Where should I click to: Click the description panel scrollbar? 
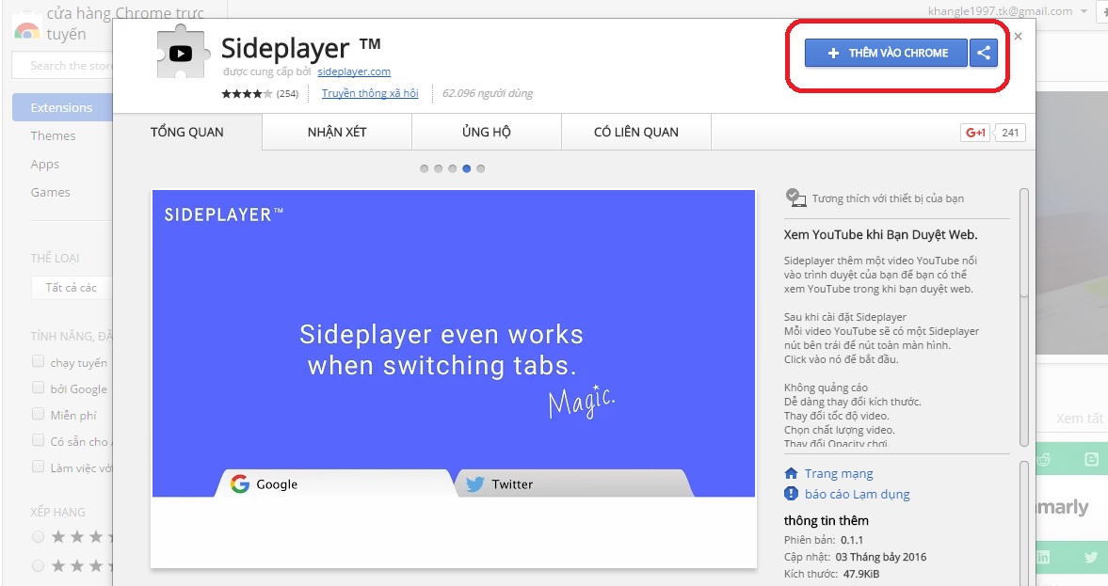click(1024, 316)
